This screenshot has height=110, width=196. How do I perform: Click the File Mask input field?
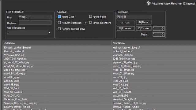tap(134, 17)
